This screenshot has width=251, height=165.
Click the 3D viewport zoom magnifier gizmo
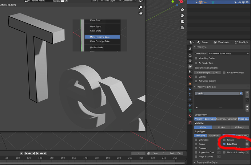click(x=182, y=10)
